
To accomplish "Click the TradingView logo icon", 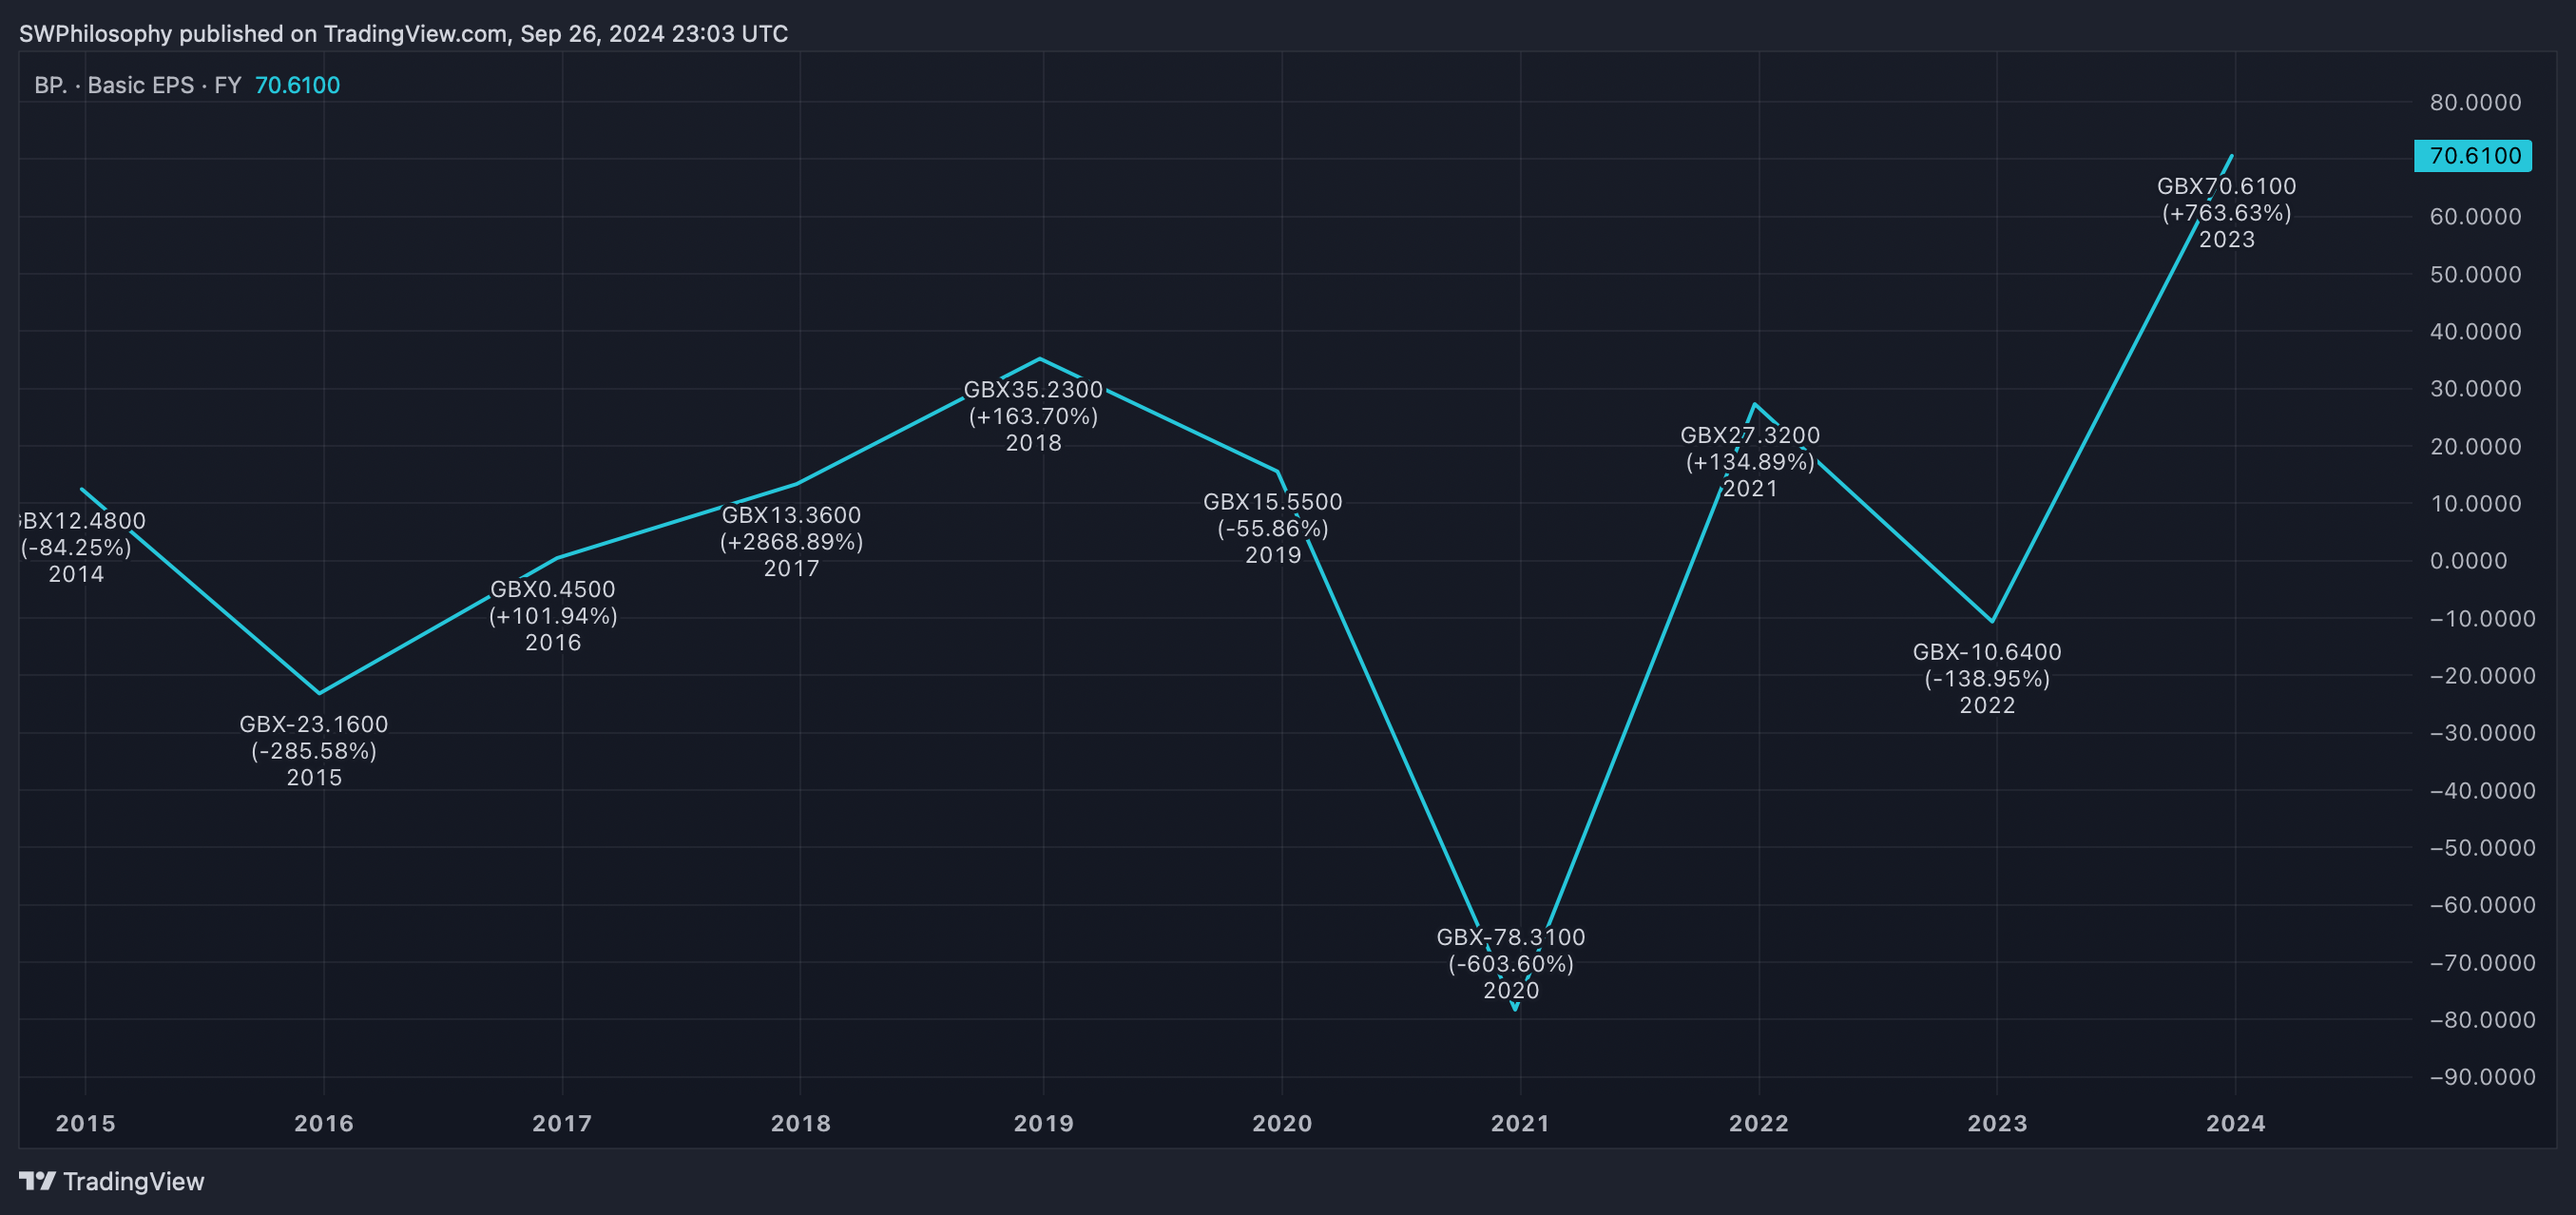I will coord(37,1181).
